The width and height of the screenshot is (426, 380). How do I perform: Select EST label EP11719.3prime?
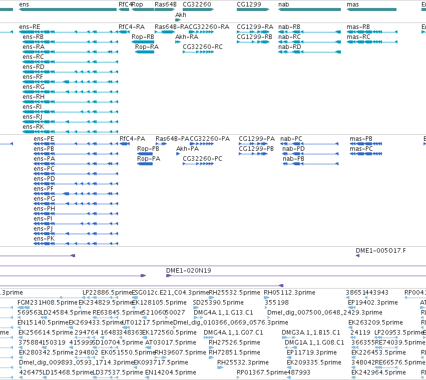pyautogui.click(x=312, y=353)
